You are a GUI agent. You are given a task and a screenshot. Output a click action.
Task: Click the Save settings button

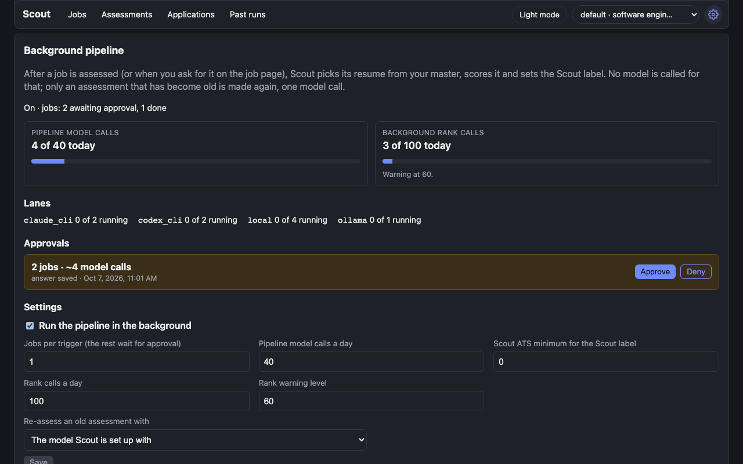point(38,462)
